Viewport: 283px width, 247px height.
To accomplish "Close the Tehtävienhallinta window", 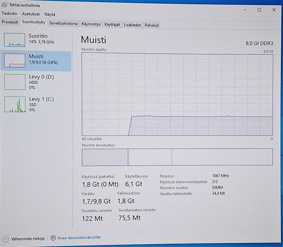I will click(274, 10).
